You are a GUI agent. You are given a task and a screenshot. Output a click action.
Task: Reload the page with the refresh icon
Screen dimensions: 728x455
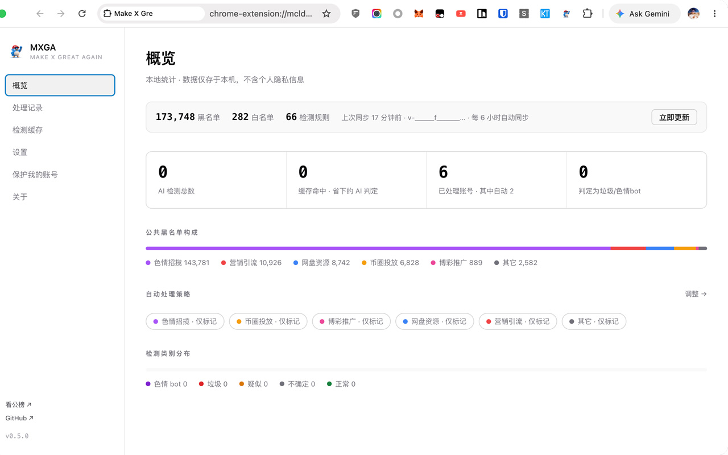tap(82, 14)
